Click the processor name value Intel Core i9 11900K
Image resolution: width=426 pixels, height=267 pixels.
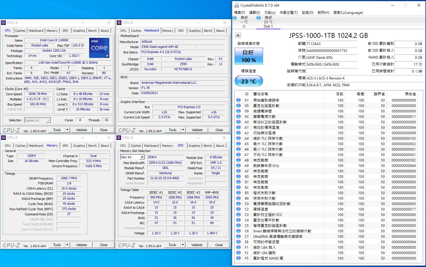[54, 40]
